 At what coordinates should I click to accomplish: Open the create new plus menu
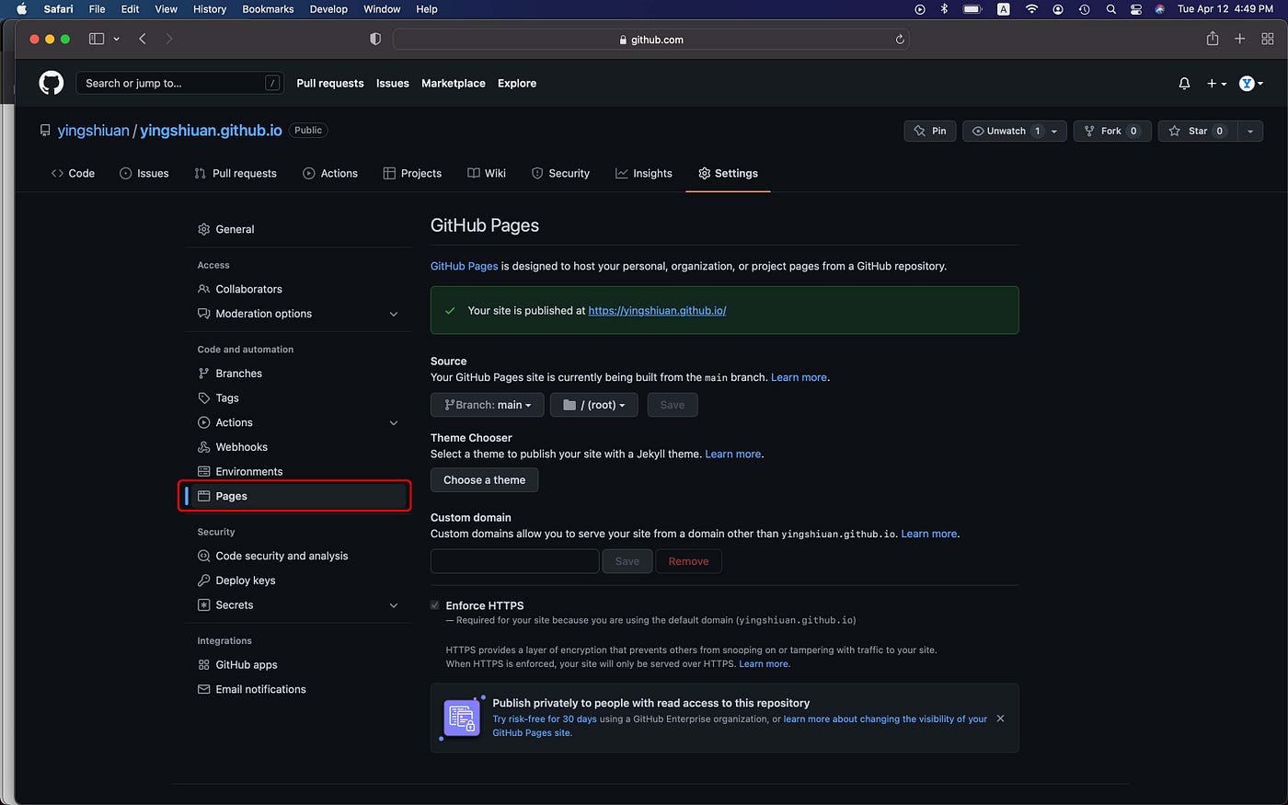pyautogui.click(x=1216, y=83)
